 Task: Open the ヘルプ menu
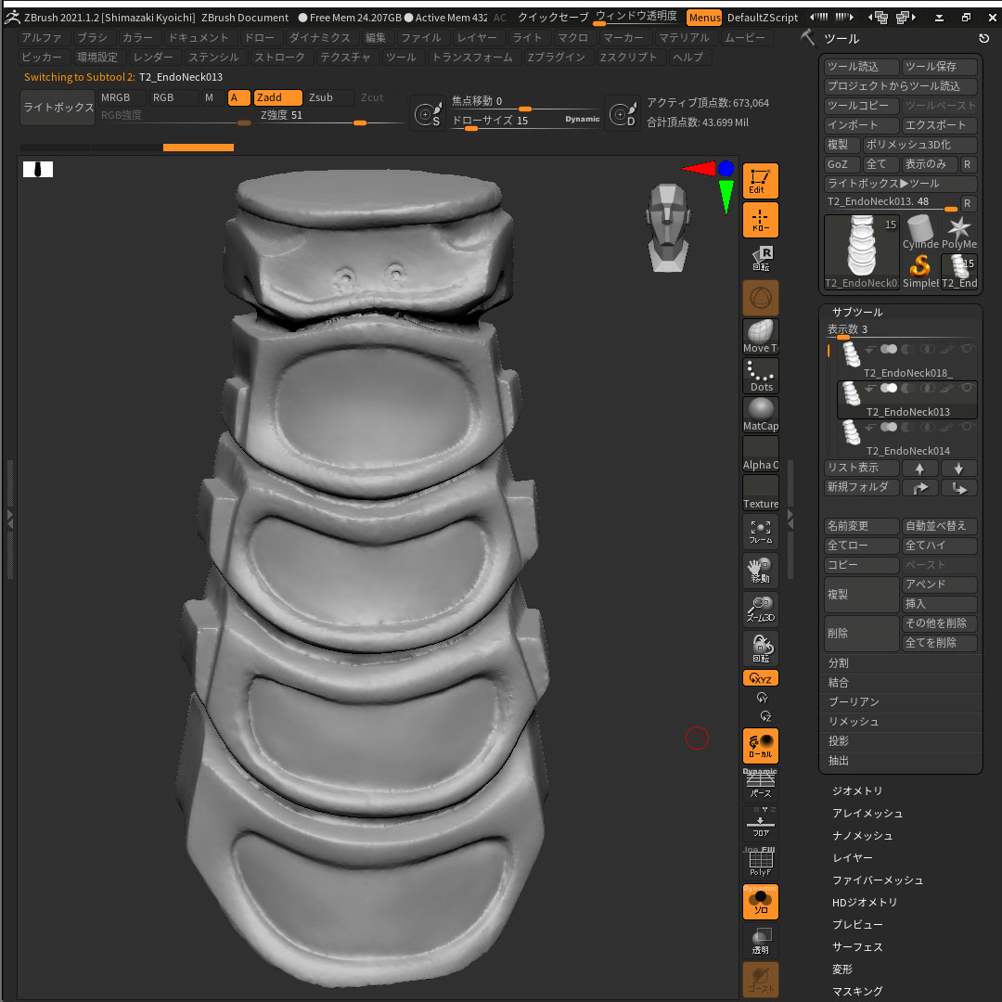pos(687,58)
